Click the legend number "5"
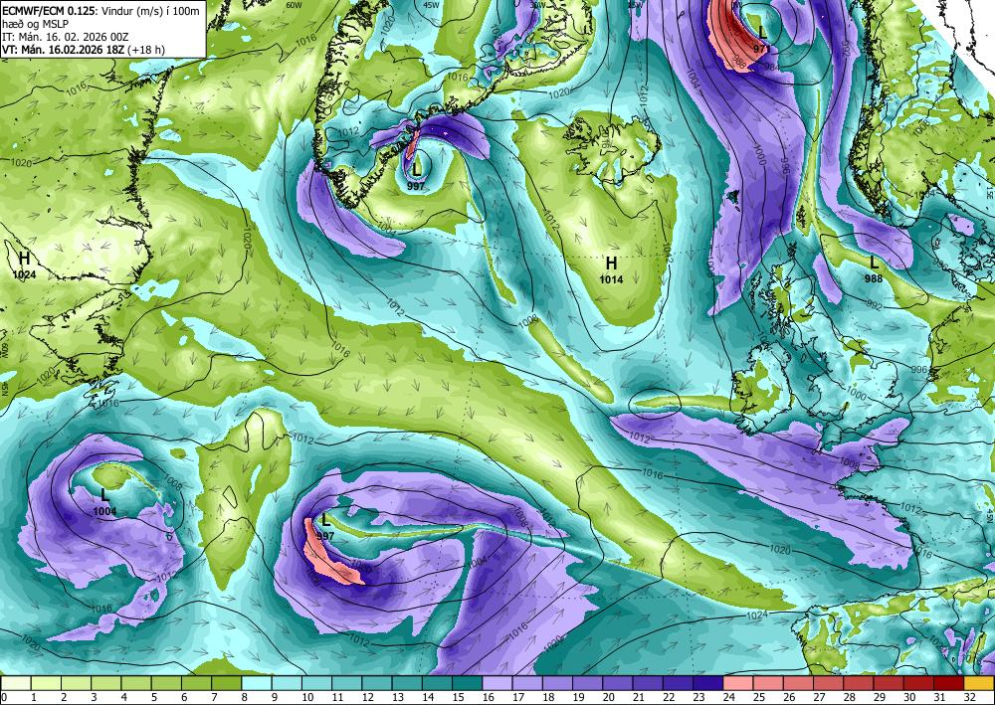 153,698
